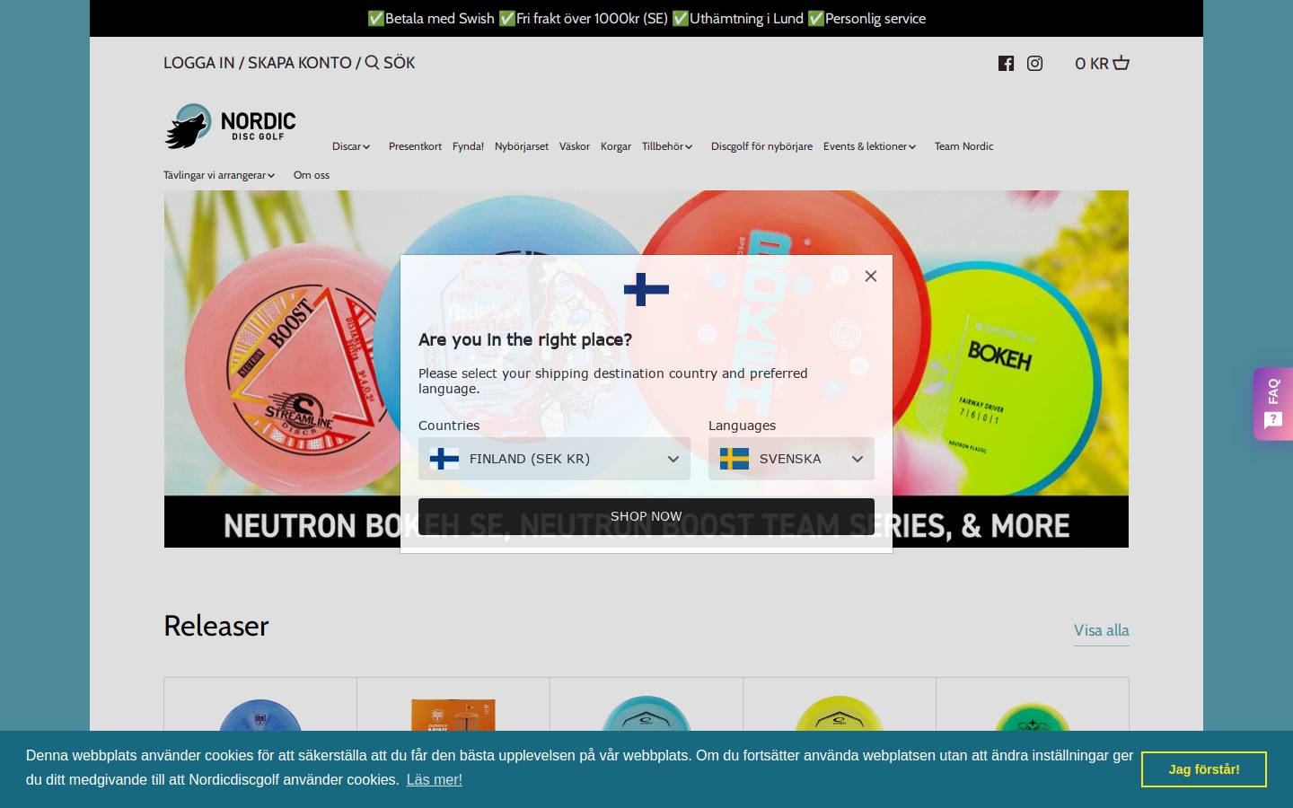Open the blue disc product thumbnail

pos(260,716)
